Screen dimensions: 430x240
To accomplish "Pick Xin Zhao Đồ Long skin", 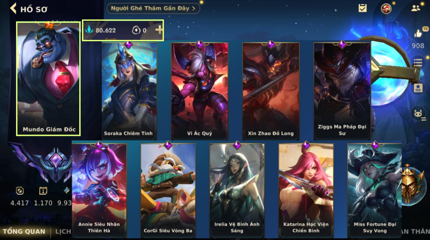I will [271, 91].
